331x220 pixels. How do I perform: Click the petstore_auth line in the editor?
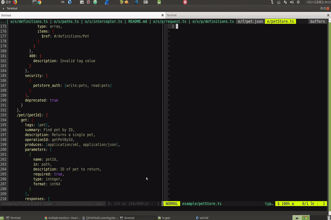pyautogui.click(x=72, y=86)
